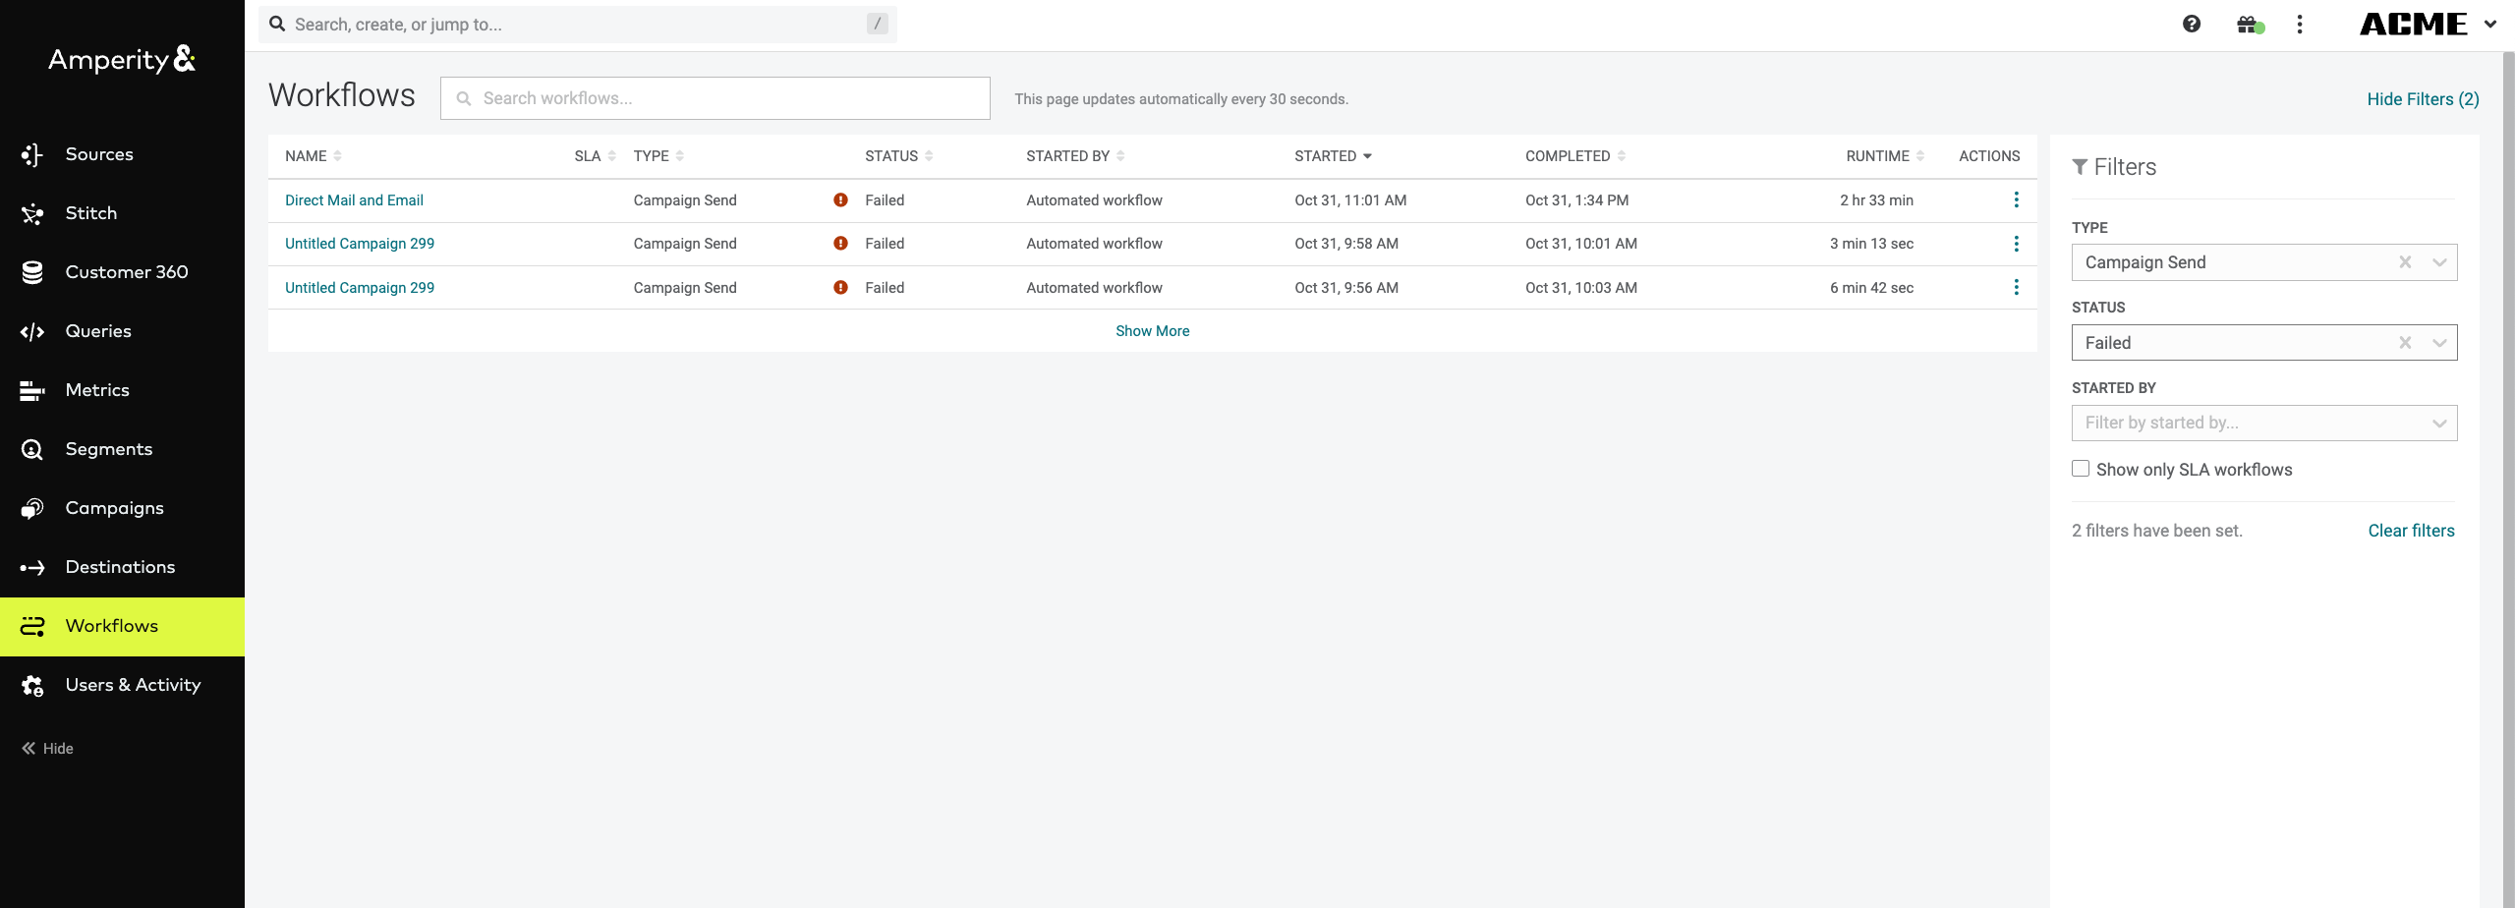Screen dimensions: 2515x908
Task: Sort by Completed column
Action: coord(1575,156)
